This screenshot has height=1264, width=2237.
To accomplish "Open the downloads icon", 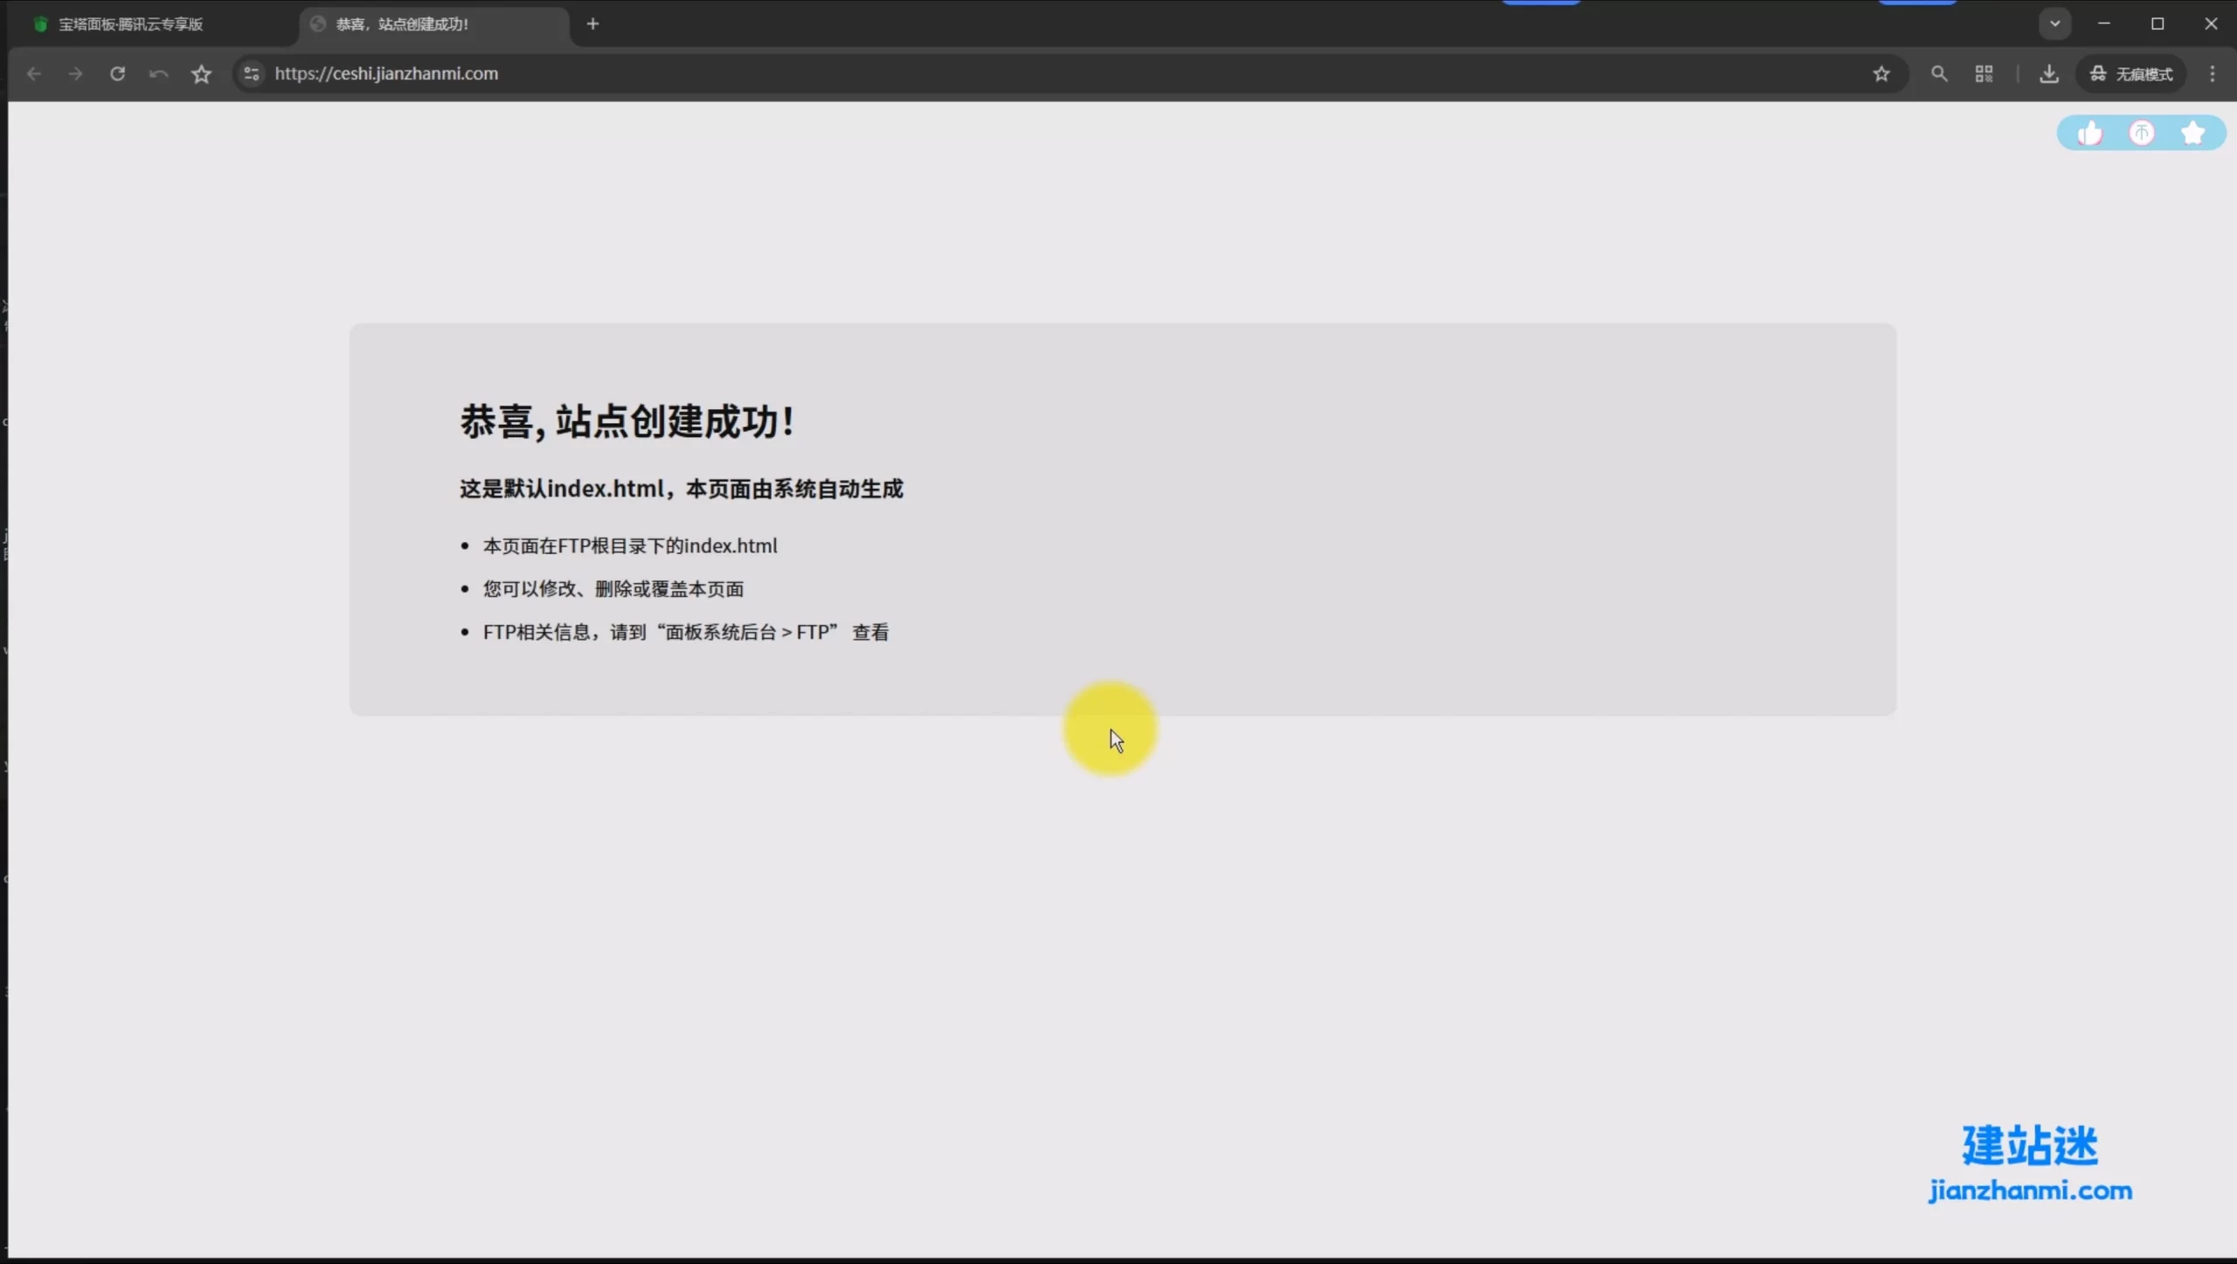I will coord(2048,74).
